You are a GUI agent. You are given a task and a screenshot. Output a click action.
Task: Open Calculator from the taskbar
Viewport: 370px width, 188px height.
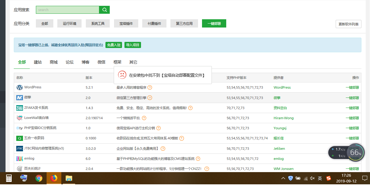click(x=9, y=178)
